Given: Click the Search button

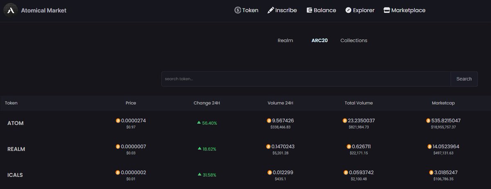Looking at the screenshot, I should (x=464, y=79).
